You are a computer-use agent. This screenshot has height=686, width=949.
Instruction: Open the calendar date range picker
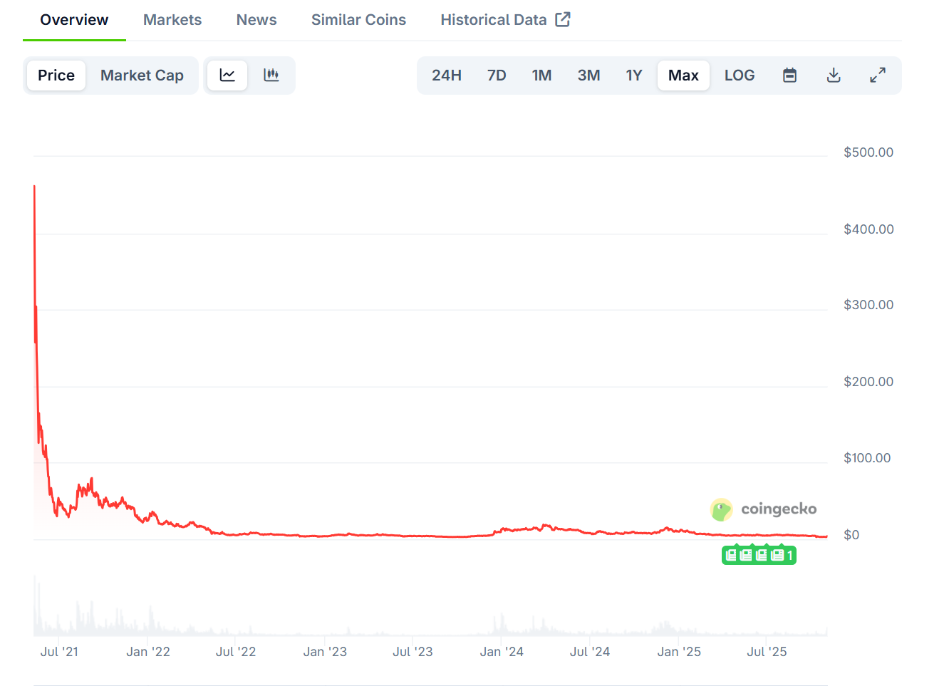tap(789, 76)
